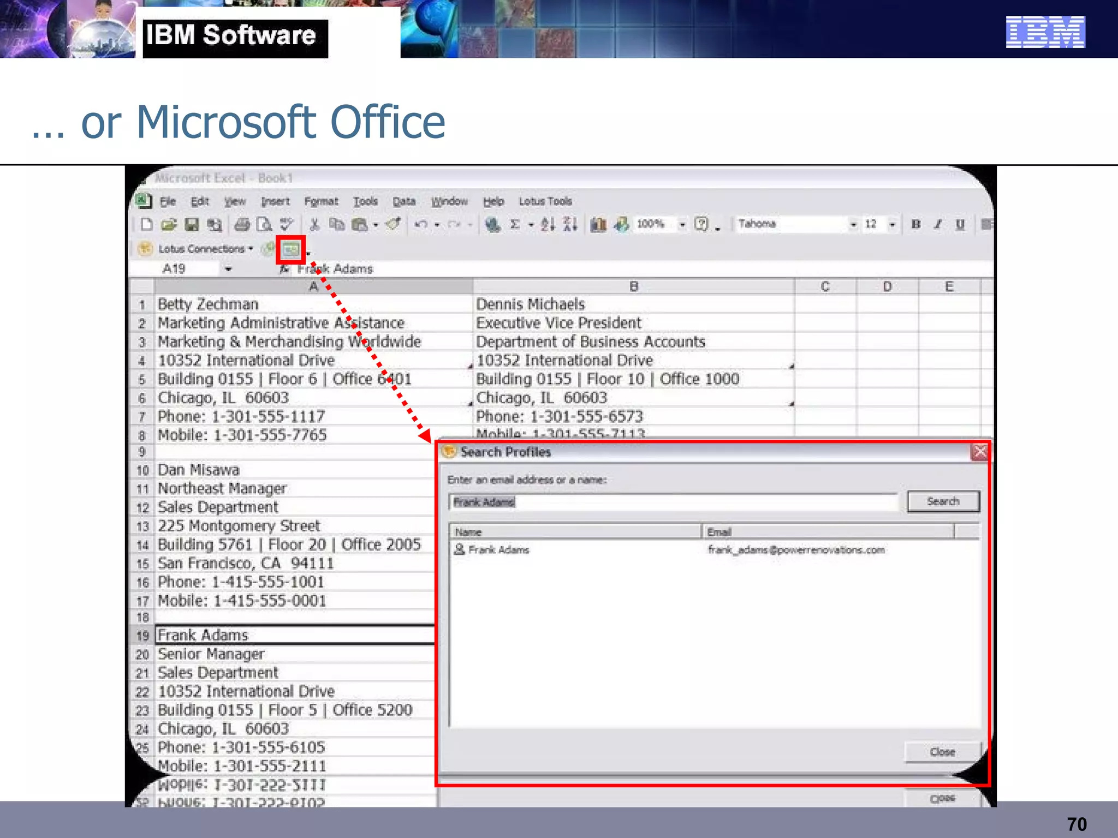Open the font size 12 dropdown
This screenshot has height=838, width=1118.
pos(892,224)
